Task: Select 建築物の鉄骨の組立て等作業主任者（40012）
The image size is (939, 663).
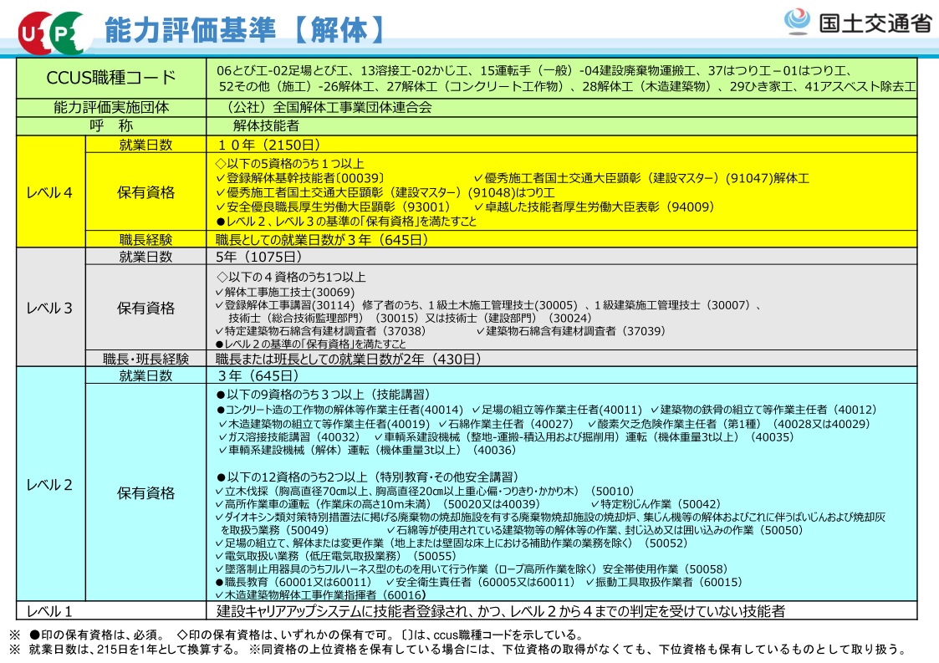Action: (764, 410)
